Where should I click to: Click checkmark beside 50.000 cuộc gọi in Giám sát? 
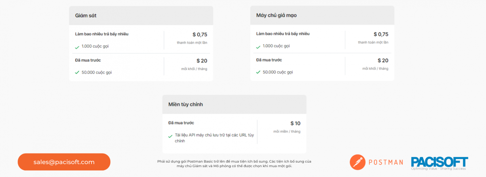(x=77, y=72)
